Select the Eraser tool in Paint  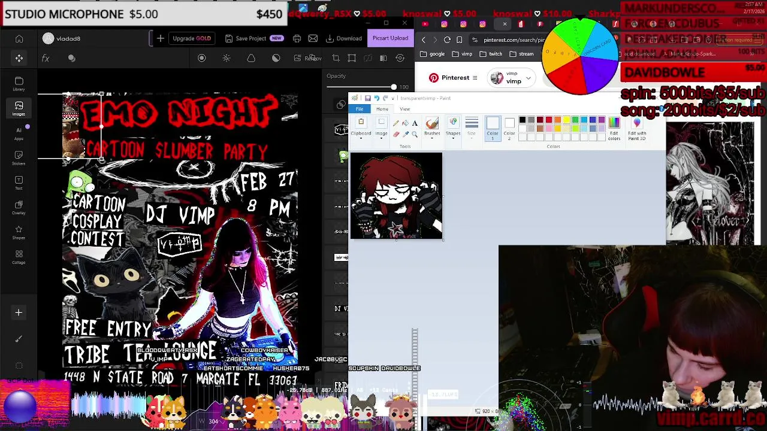396,134
